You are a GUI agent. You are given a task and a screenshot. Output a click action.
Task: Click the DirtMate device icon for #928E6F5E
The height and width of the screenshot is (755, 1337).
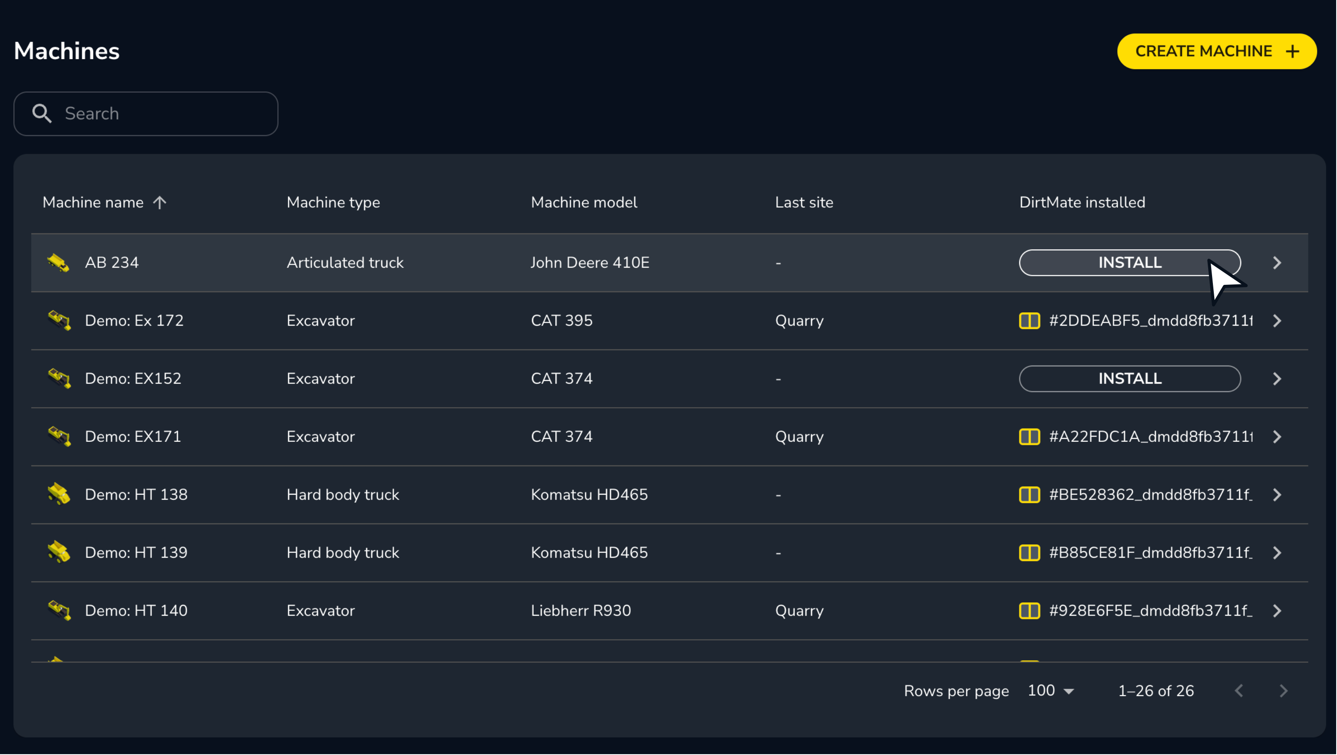coord(1029,610)
